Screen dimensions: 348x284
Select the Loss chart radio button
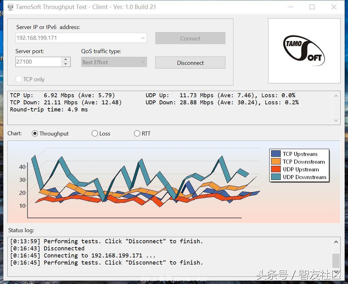[x=95, y=133]
